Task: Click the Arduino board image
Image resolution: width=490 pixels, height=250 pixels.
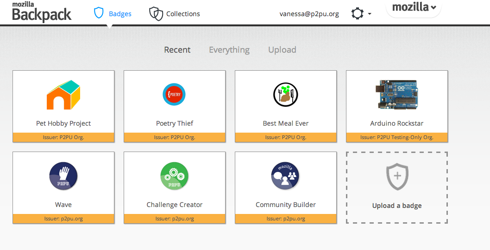Action: (x=397, y=94)
